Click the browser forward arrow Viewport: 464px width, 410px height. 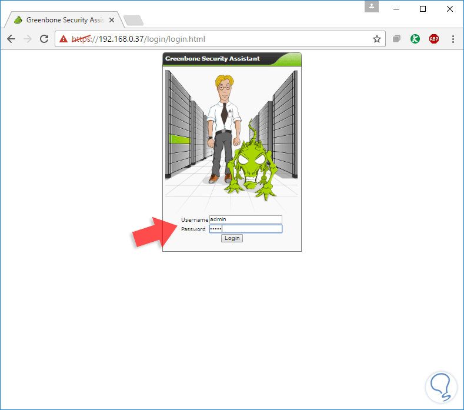(28, 39)
